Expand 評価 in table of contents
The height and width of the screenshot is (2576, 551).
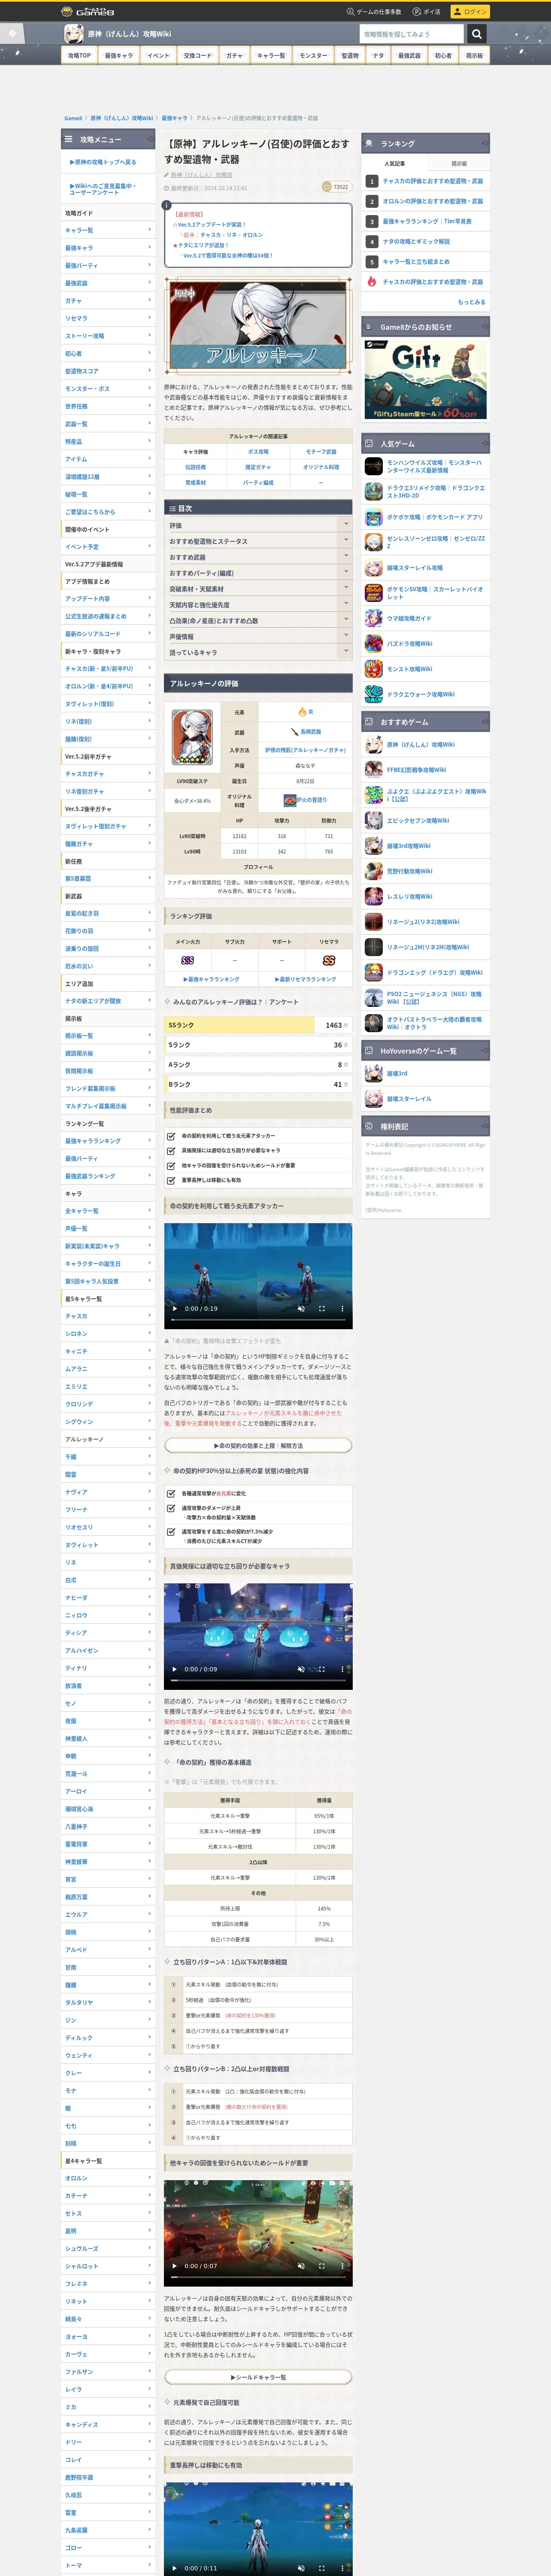[x=258, y=525]
